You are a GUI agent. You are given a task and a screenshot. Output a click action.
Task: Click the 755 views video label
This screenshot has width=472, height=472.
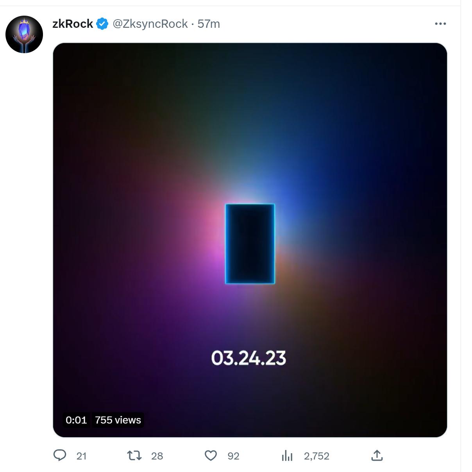pos(118,420)
